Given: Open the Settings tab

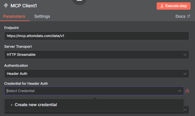Looking at the screenshot, I should click(42, 16).
